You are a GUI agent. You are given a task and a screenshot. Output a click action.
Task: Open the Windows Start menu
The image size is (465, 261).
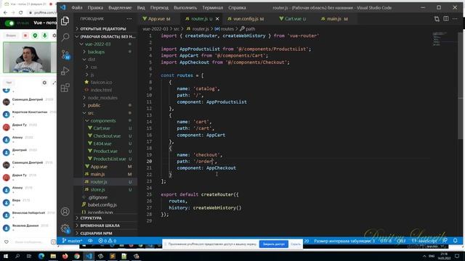coord(6,256)
